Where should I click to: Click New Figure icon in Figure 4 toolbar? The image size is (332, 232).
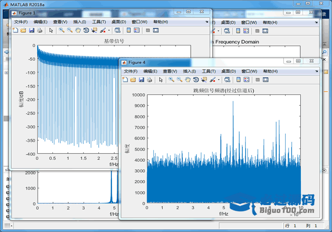125,80
